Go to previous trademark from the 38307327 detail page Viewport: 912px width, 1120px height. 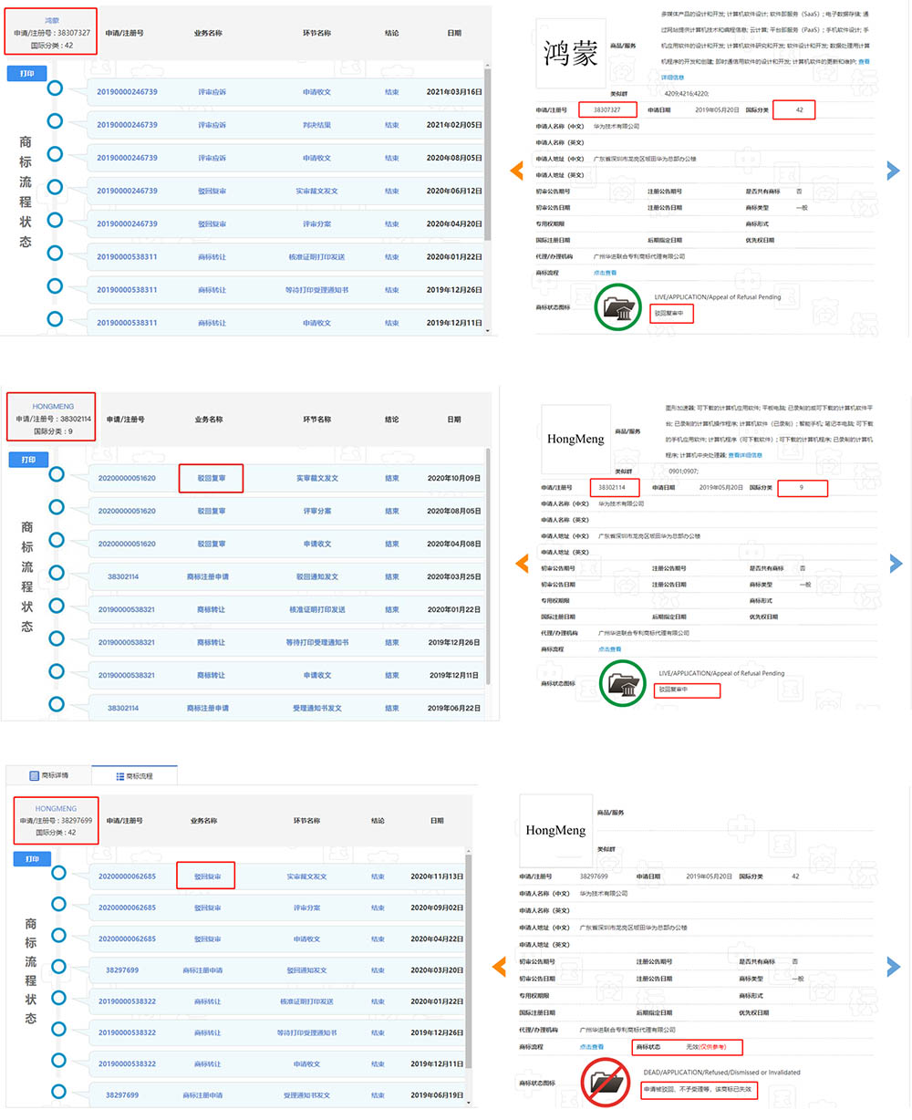[516, 171]
